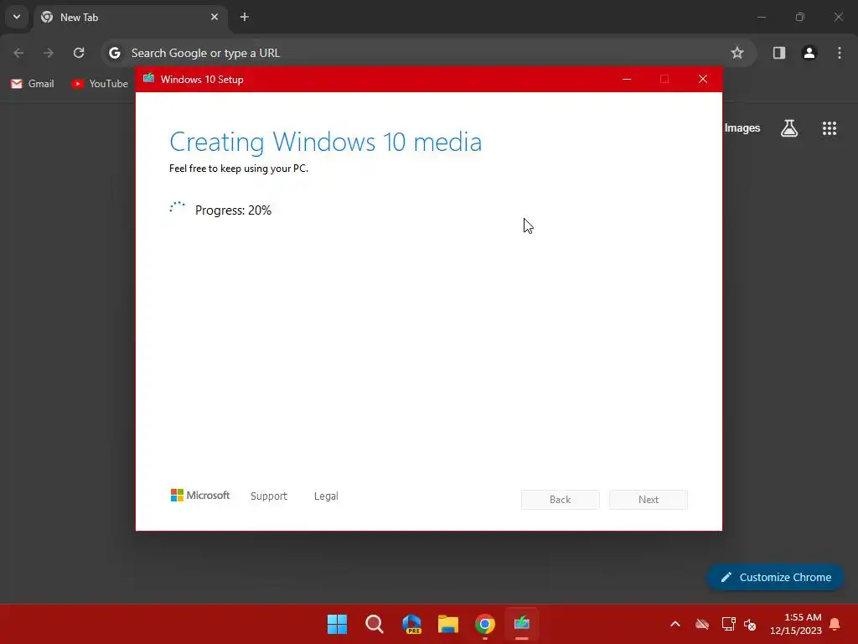Open taskbar Search icon

point(375,624)
